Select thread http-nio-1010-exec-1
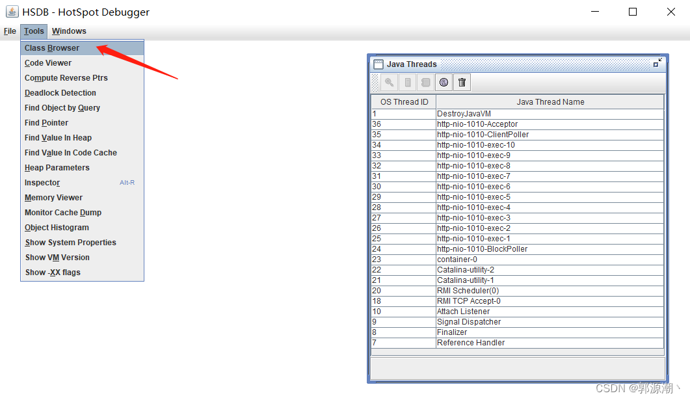The height and width of the screenshot is (400, 690). [518, 239]
